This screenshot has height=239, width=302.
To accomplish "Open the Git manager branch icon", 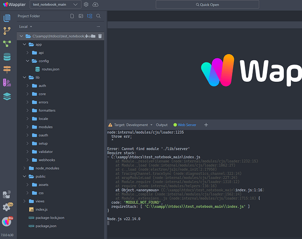I will click(7, 31).
